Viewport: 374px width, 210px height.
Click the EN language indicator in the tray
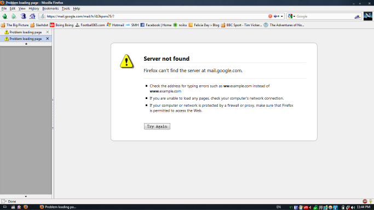278,207
